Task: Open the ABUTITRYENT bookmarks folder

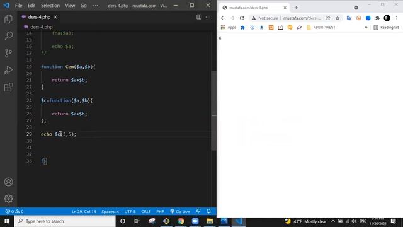Action: tap(321, 28)
